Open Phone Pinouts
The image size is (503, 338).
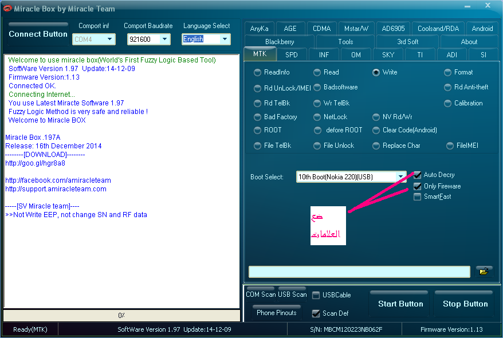(x=277, y=312)
